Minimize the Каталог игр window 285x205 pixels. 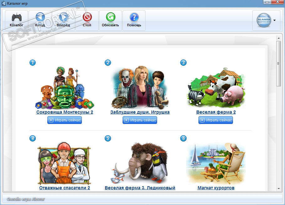pos(267,2)
